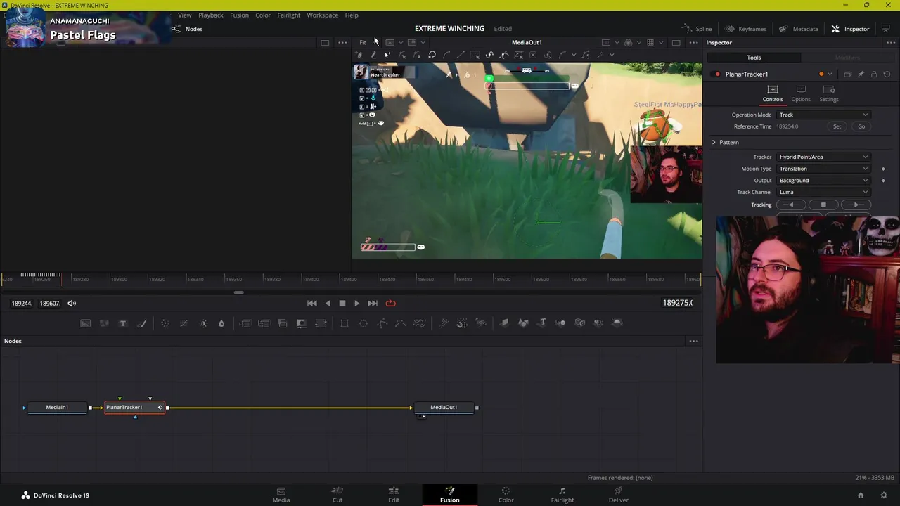900x506 pixels.
Task: Open the Deliver page
Action: 619,495
